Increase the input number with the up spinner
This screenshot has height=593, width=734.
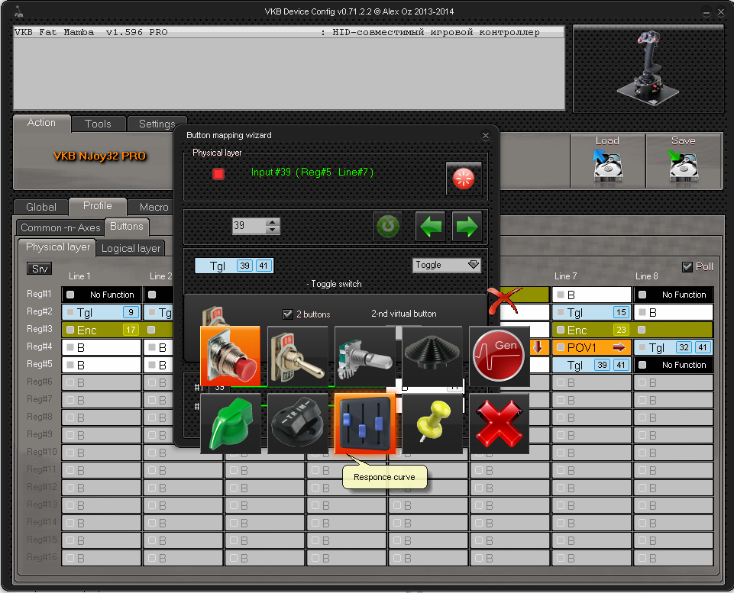pos(273,222)
